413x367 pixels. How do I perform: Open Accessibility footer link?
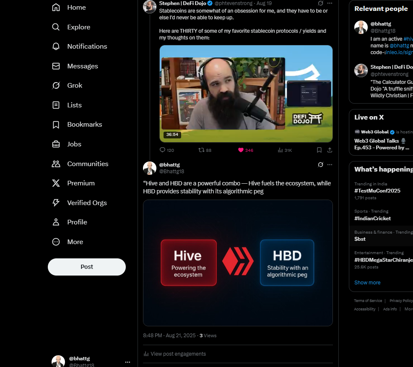click(364, 309)
